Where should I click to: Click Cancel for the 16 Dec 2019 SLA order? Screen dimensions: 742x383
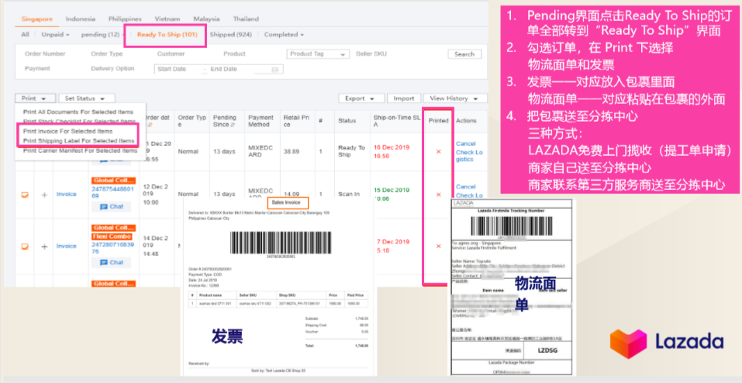pos(466,144)
